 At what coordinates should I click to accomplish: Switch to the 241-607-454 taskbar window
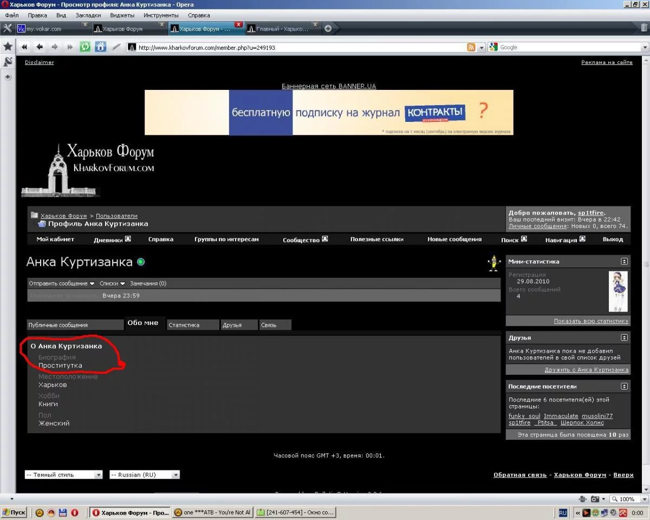tap(296, 512)
